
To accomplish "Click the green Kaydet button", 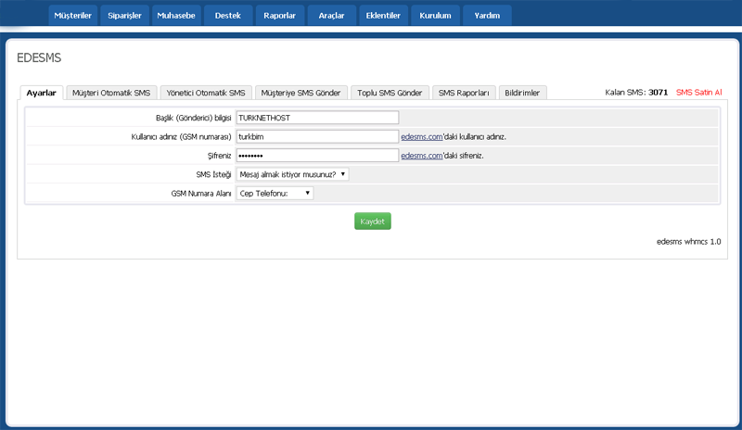I will pos(372,221).
